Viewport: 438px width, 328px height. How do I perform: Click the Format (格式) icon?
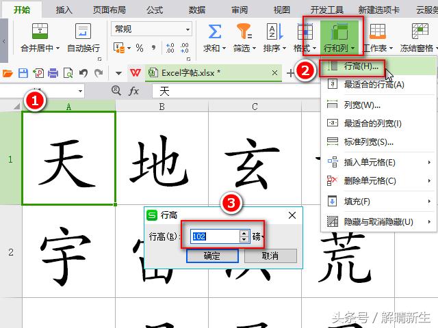(305, 31)
